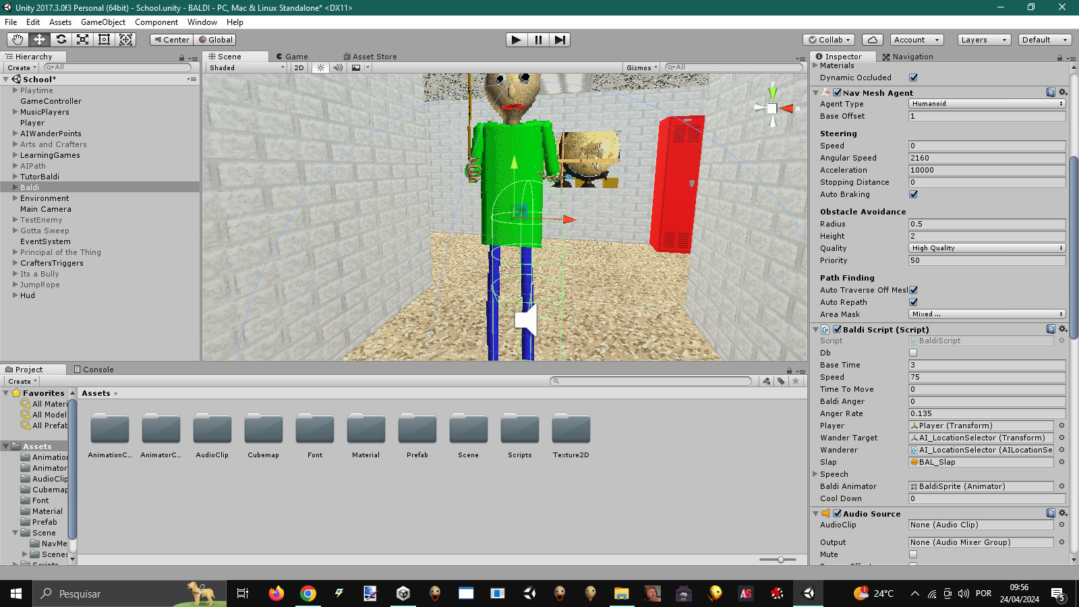Open the Nav Mesh Agent help reference icon

click(x=1050, y=92)
